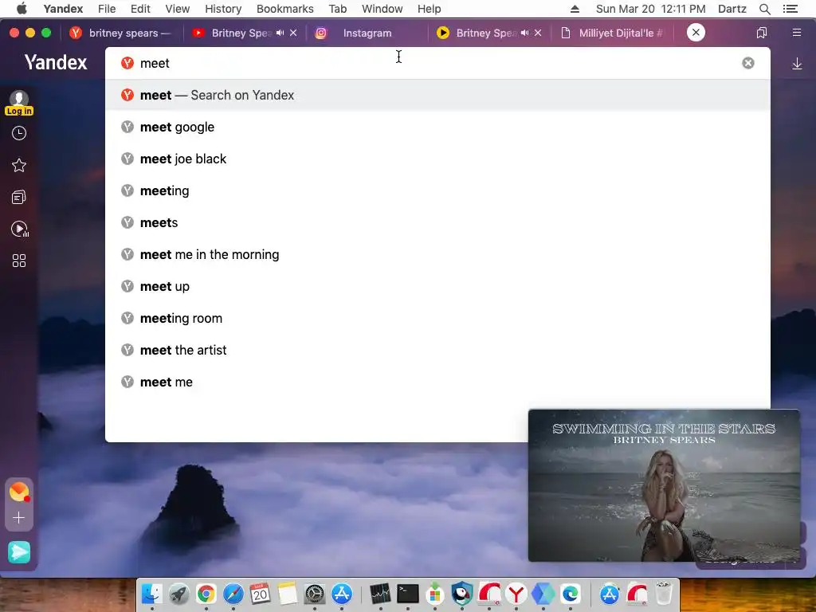Switch to the britney spears Yandex tab
Viewport: 816px width, 612px height.
pos(122,33)
